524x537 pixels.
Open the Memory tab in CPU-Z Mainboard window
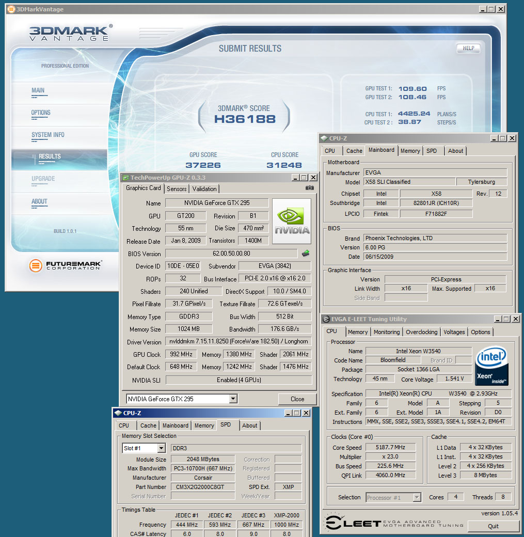point(410,151)
